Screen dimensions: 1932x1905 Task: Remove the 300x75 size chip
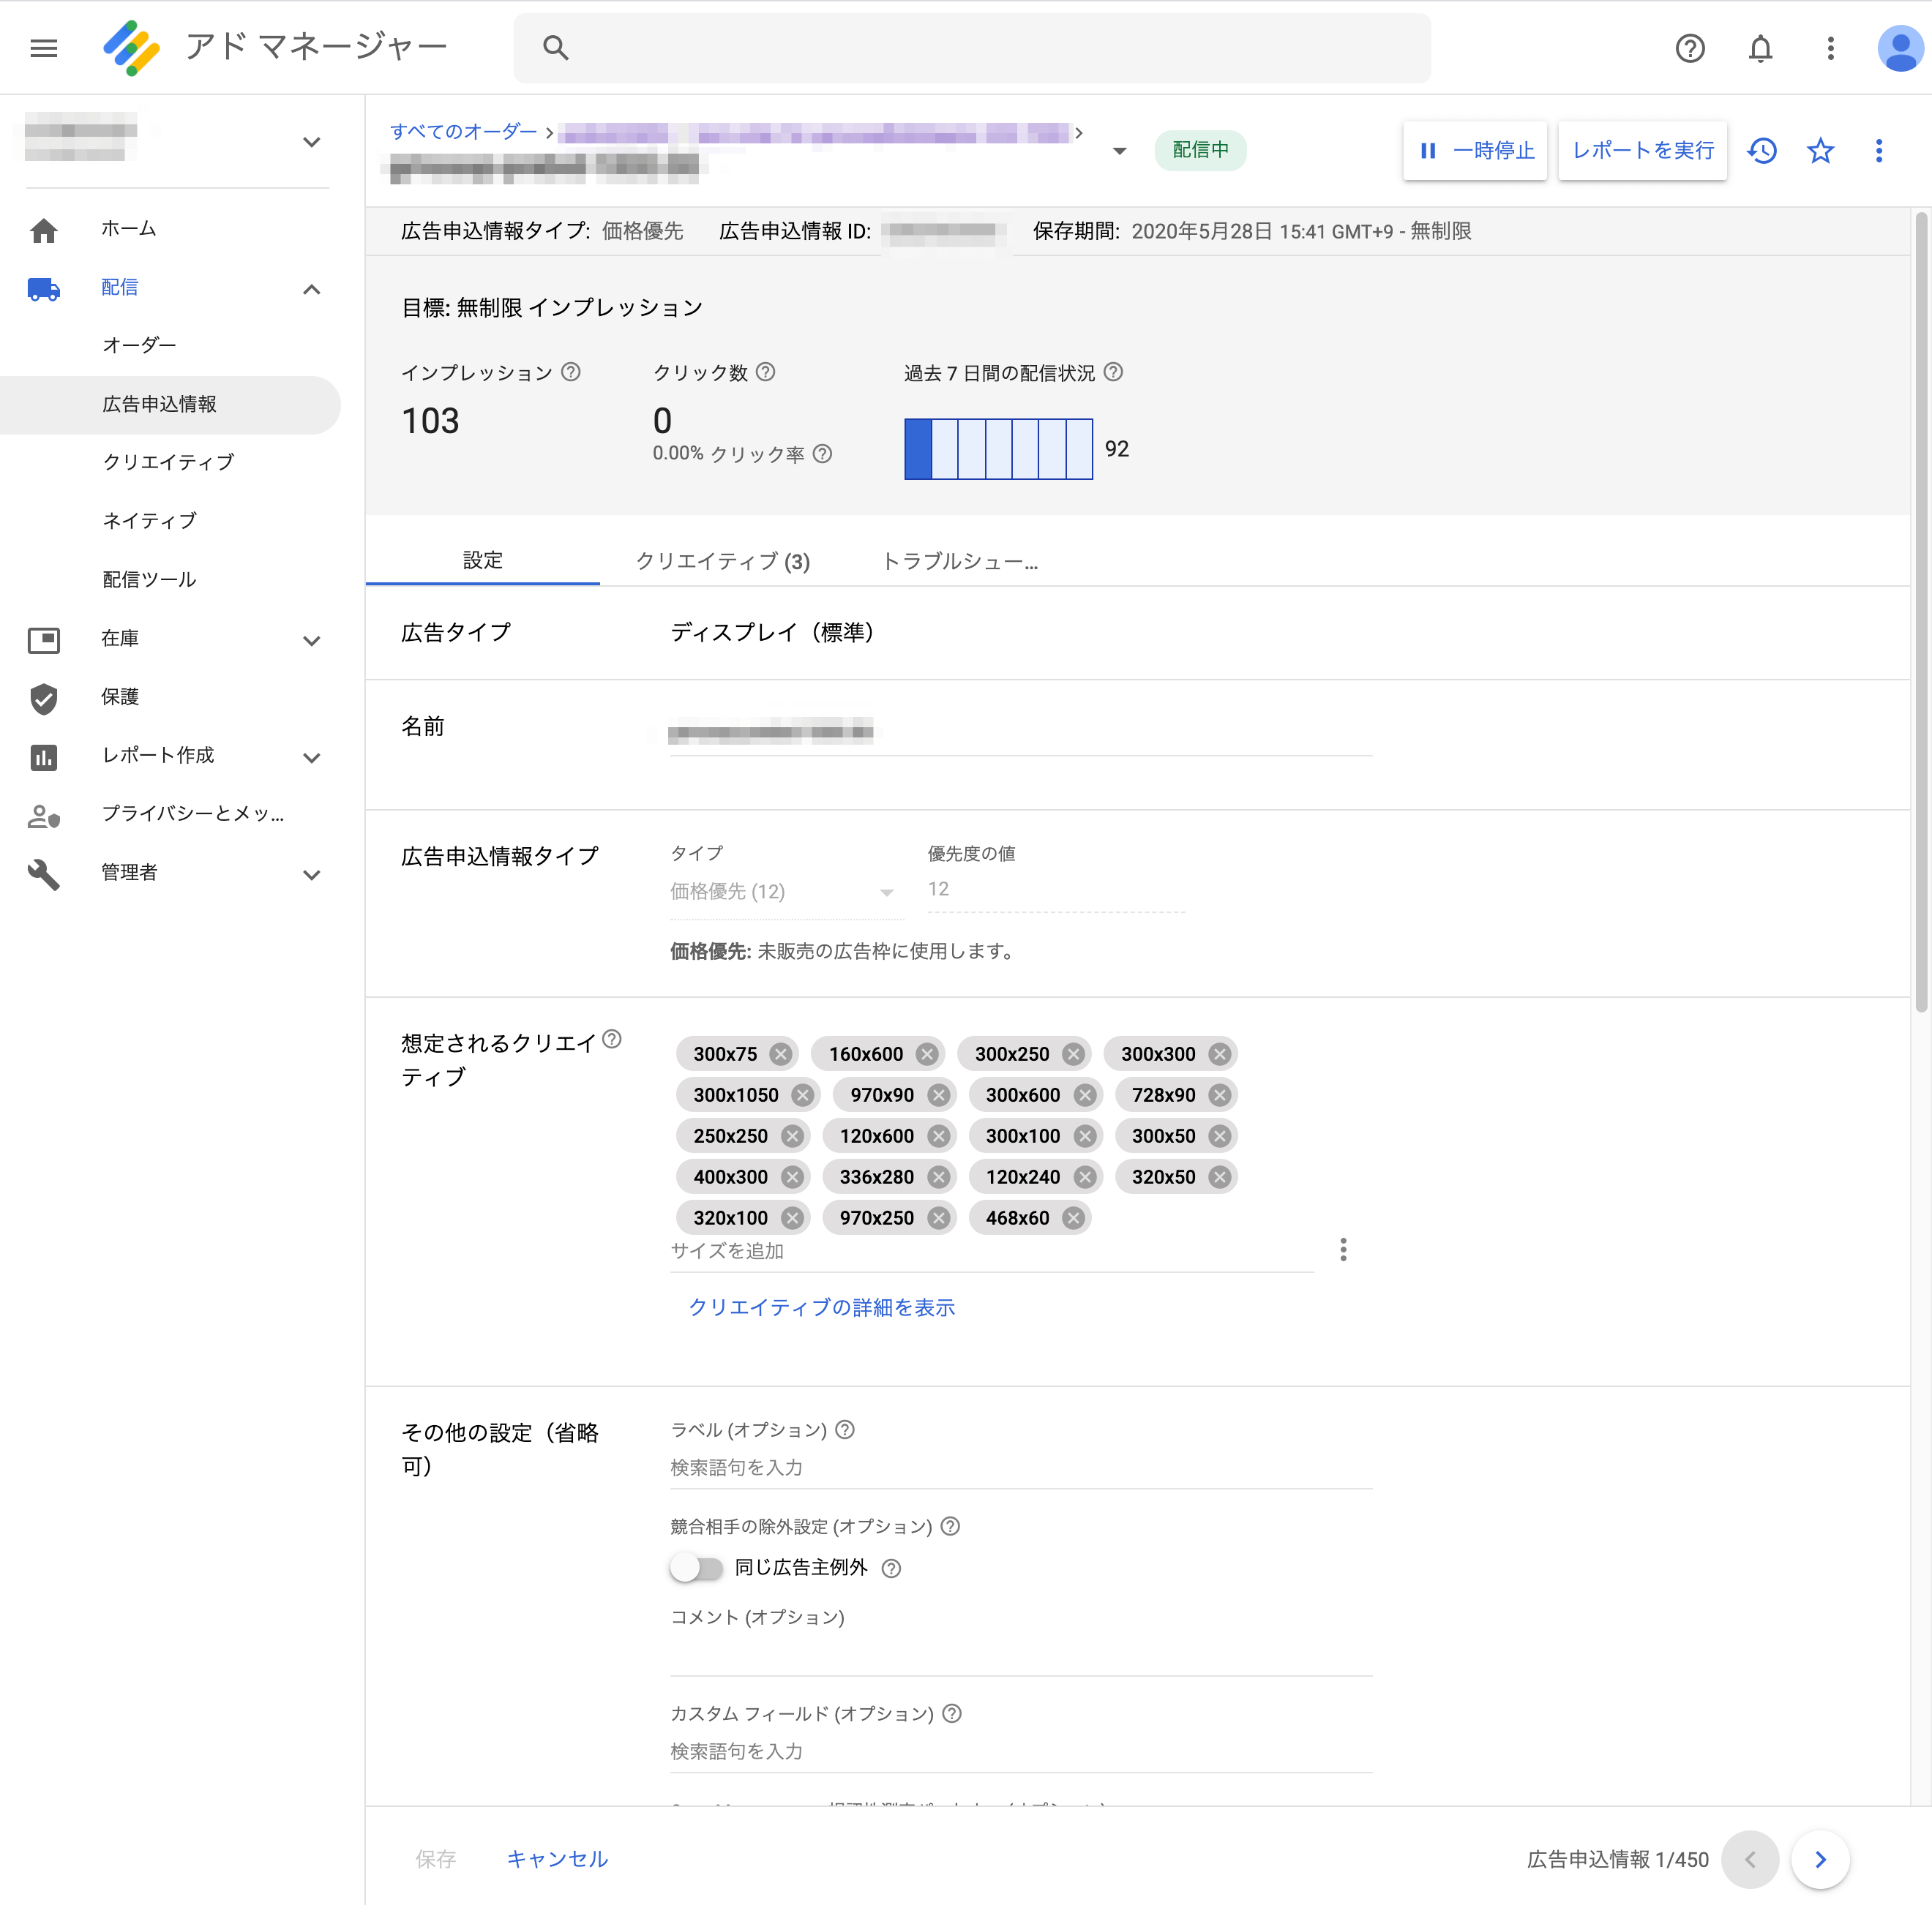[x=781, y=1053]
